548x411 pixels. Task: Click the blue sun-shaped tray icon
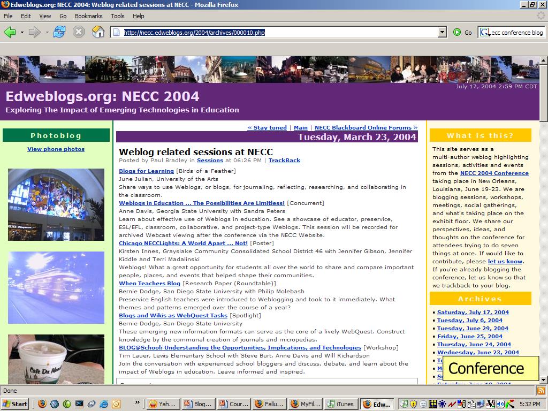tap(443, 404)
